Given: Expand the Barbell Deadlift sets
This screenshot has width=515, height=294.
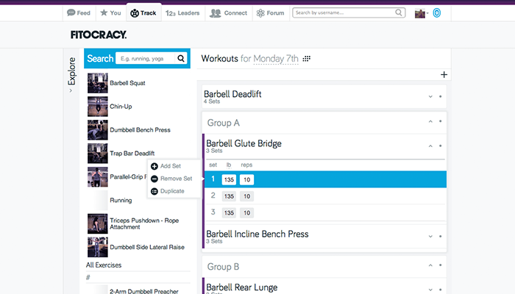Looking at the screenshot, I should pos(430,96).
